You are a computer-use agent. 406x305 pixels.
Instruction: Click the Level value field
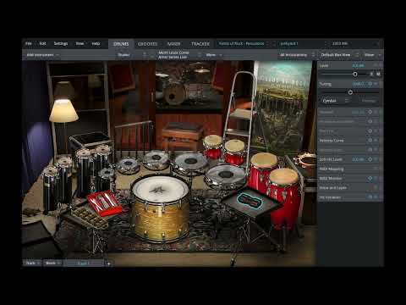(x=359, y=65)
